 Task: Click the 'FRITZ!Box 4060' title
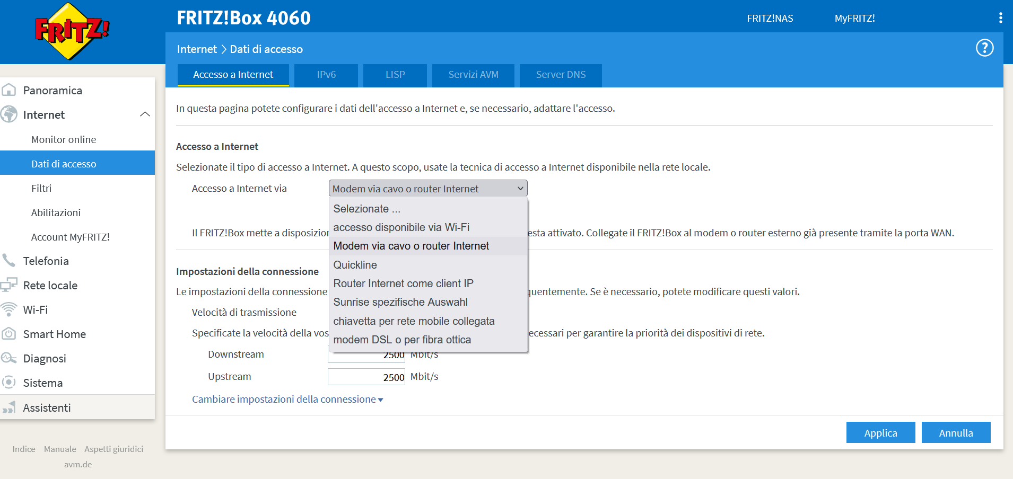[244, 18]
